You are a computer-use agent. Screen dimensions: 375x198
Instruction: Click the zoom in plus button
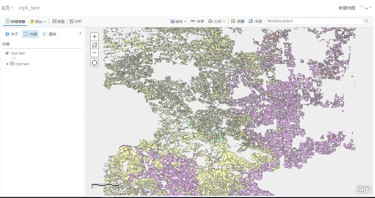coord(95,37)
